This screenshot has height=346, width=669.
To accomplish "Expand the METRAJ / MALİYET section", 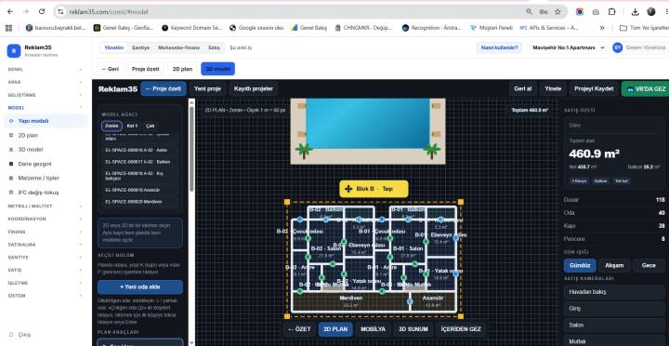I will [x=45, y=206].
